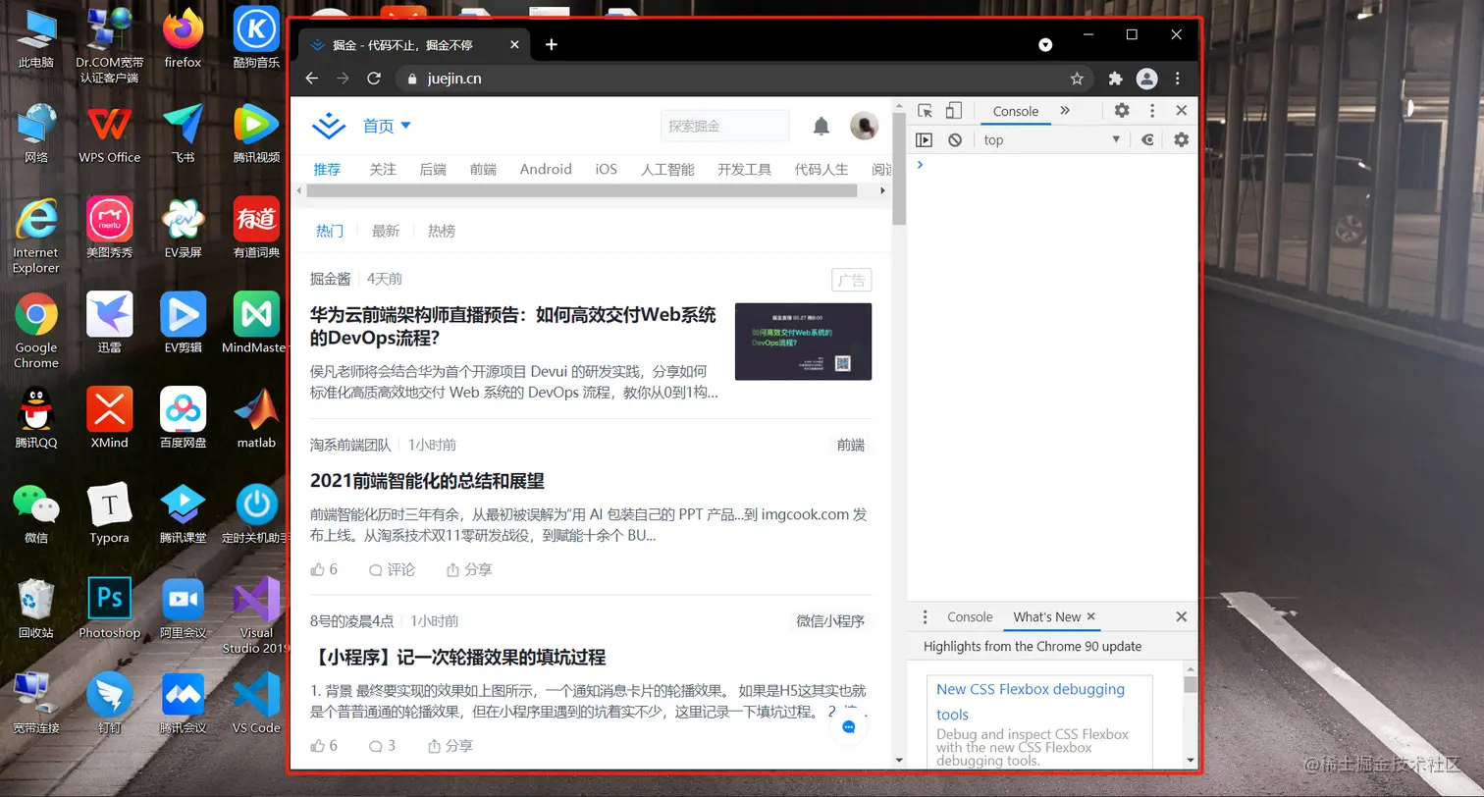Image resolution: width=1484 pixels, height=797 pixels.
Task: Close the What's New tab
Action: [x=1090, y=617]
